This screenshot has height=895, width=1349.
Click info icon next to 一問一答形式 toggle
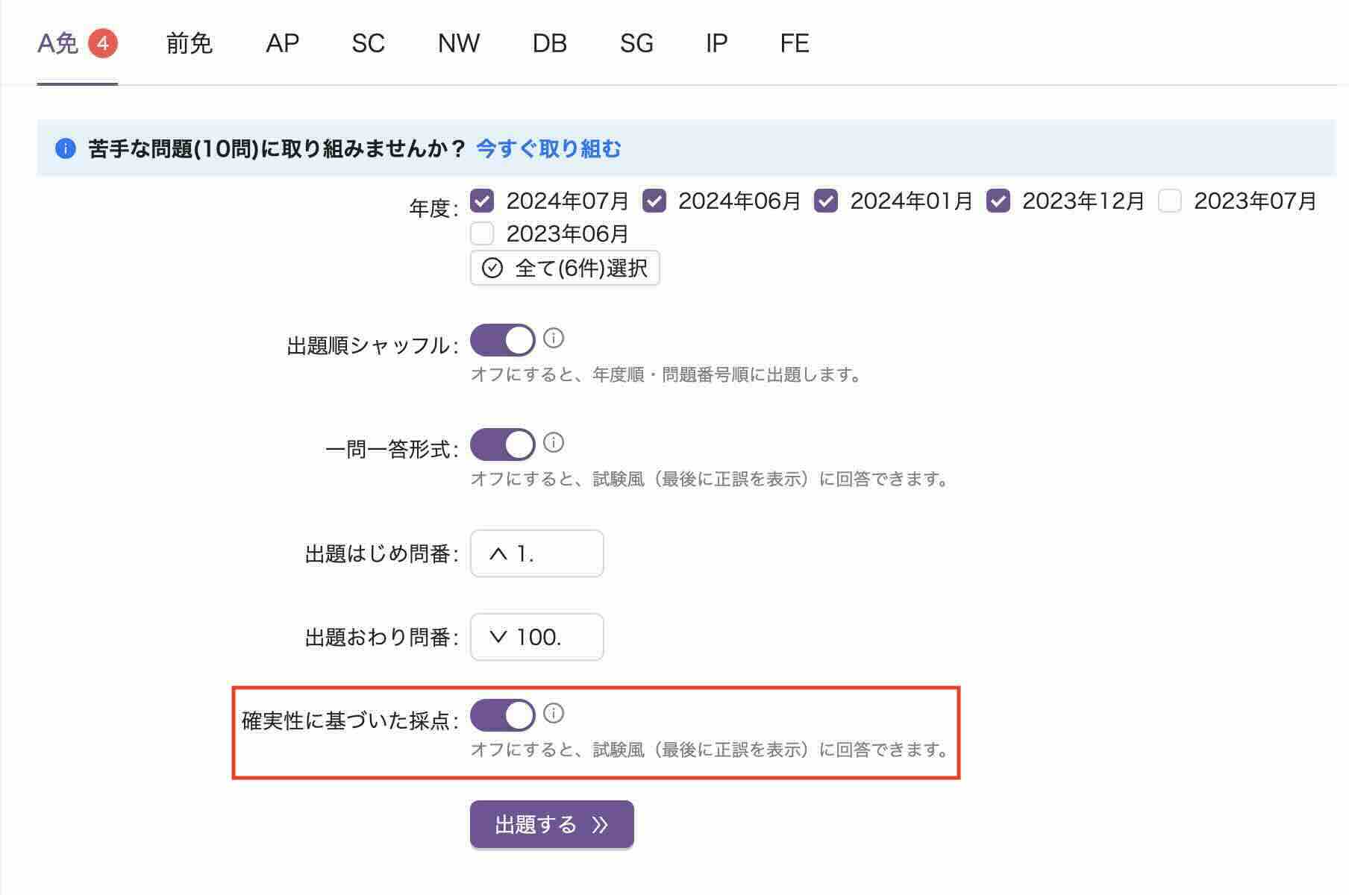pyautogui.click(x=553, y=443)
